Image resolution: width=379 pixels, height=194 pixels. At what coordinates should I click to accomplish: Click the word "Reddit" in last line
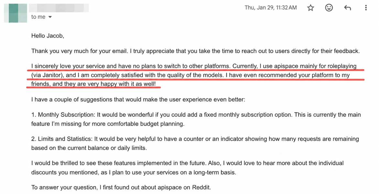pos(201,188)
